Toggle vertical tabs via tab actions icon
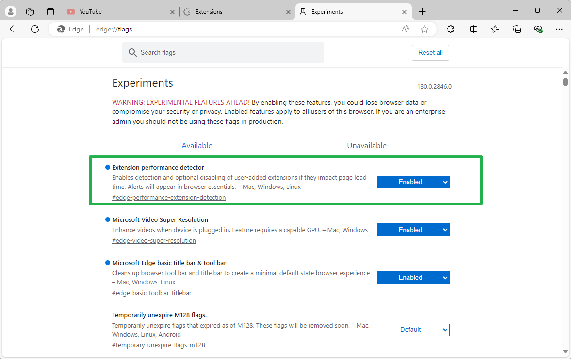Viewport: 571px width, 359px height. [50, 12]
